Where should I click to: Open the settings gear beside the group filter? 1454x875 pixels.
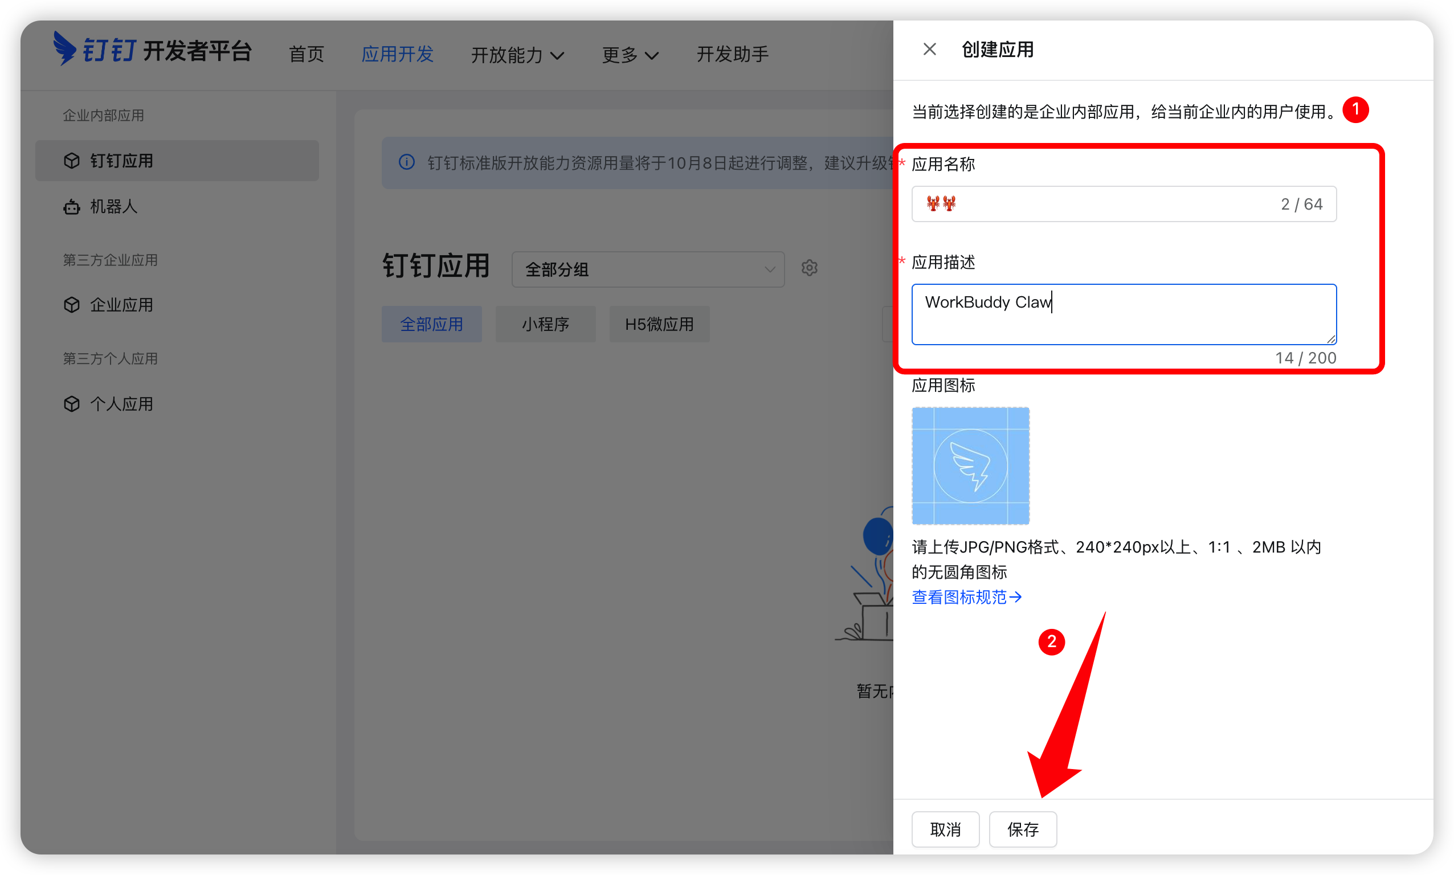(810, 268)
